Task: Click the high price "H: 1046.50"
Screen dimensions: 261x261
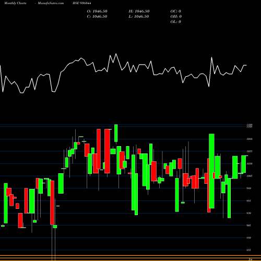Action: 139,11
